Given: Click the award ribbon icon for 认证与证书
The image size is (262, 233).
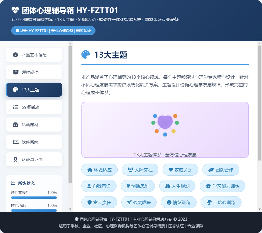Looking at the screenshot, I should [x=15, y=159].
